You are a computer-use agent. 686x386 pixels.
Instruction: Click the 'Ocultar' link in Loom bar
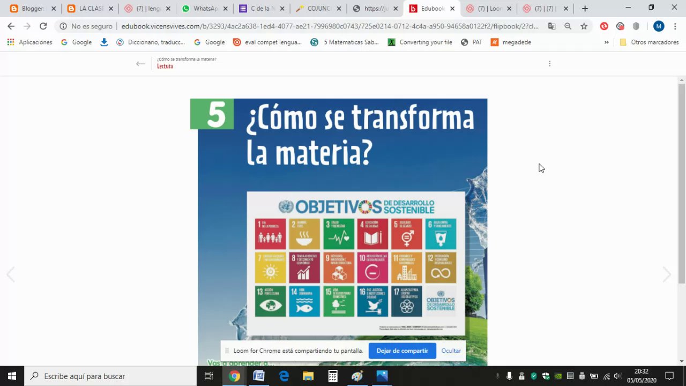coord(451,351)
